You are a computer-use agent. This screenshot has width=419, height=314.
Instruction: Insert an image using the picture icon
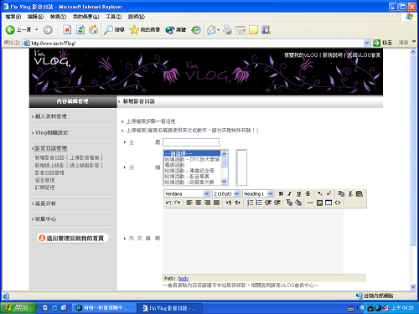(319, 203)
